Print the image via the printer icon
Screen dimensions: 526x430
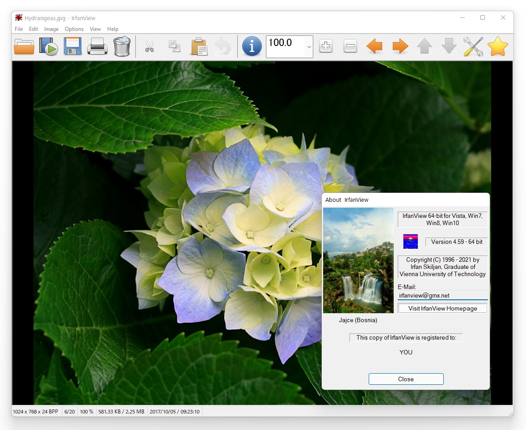97,46
